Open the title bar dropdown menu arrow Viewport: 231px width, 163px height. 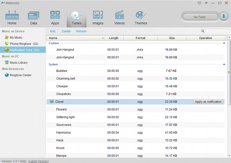coord(206,3)
